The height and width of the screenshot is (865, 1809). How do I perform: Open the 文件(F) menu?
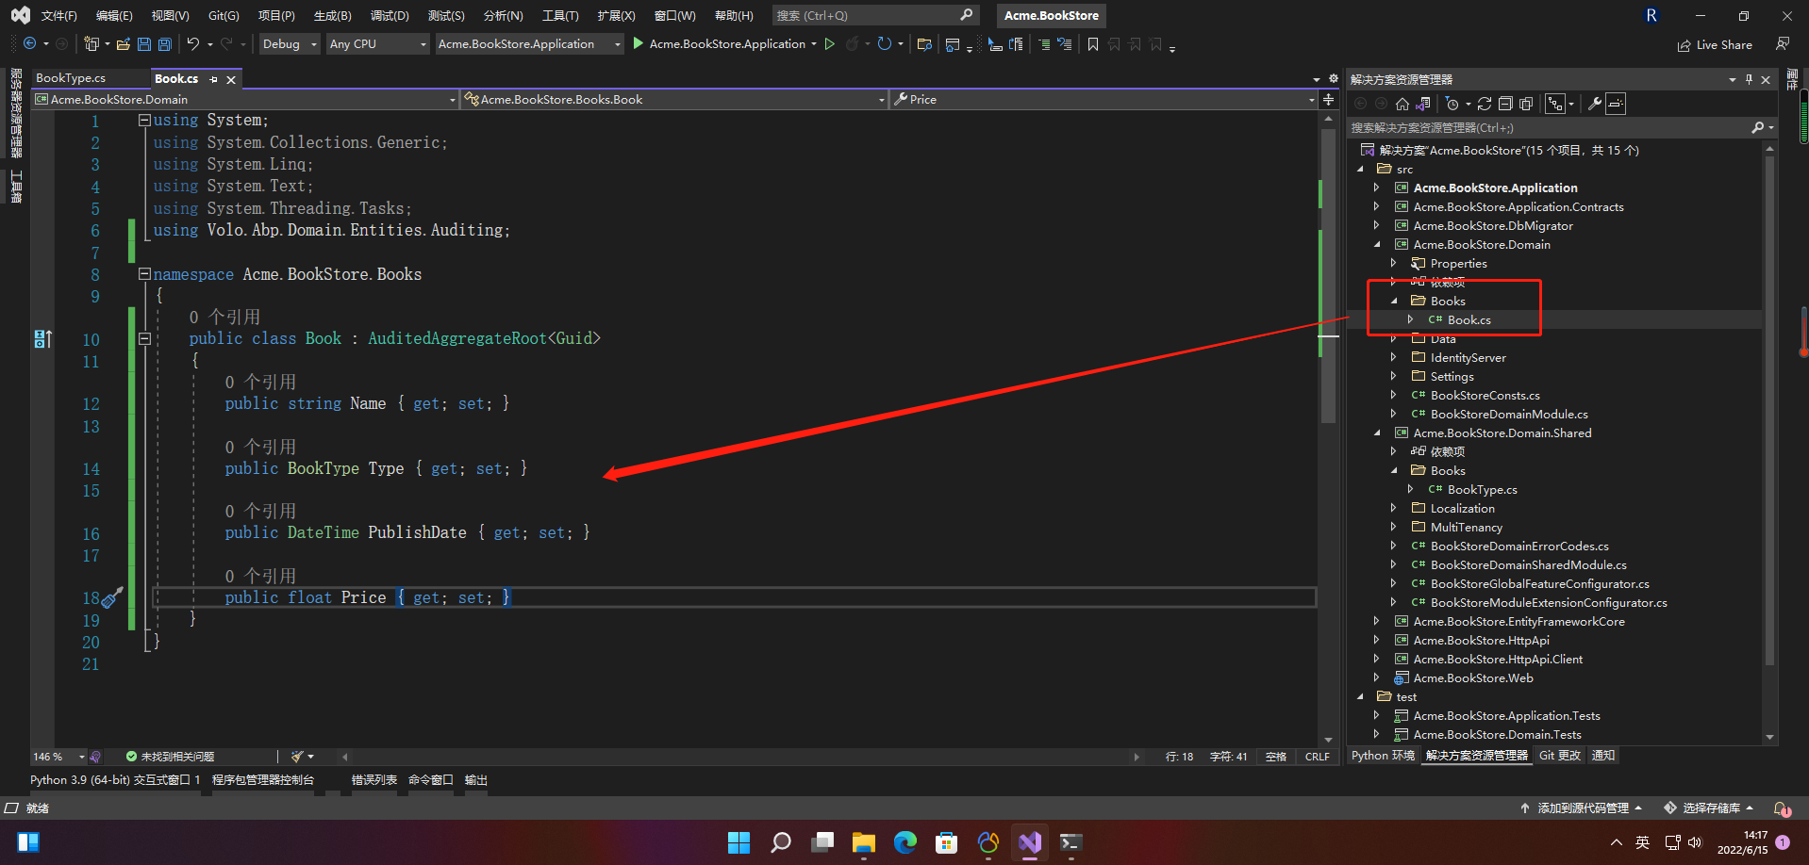(58, 16)
